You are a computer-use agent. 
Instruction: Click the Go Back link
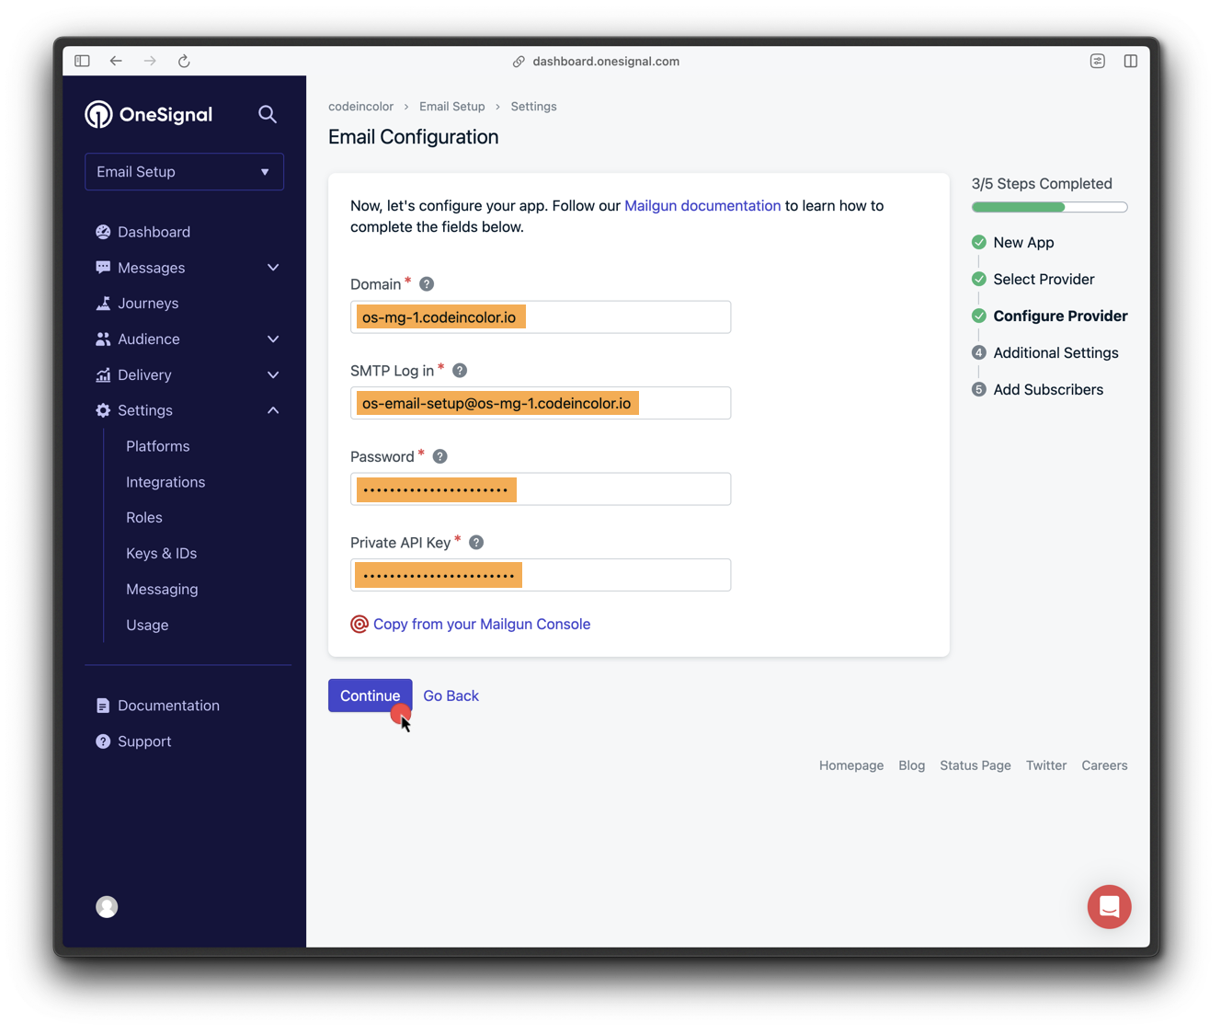[451, 695]
